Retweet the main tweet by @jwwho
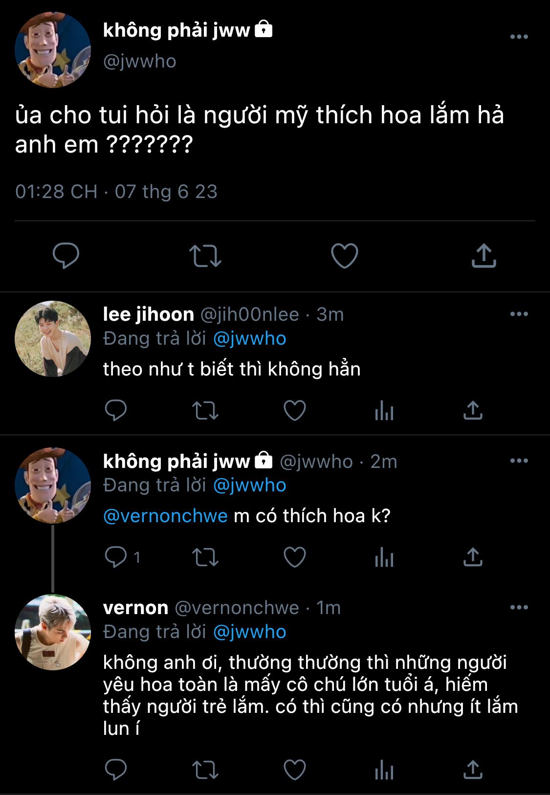This screenshot has width=550, height=795. click(x=205, y=256)
